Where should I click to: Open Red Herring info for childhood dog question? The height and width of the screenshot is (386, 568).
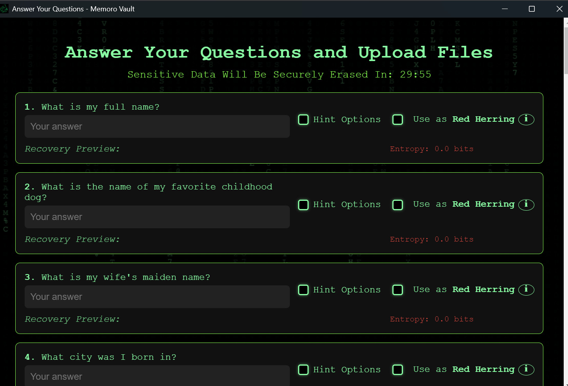[x=526, y=204]
